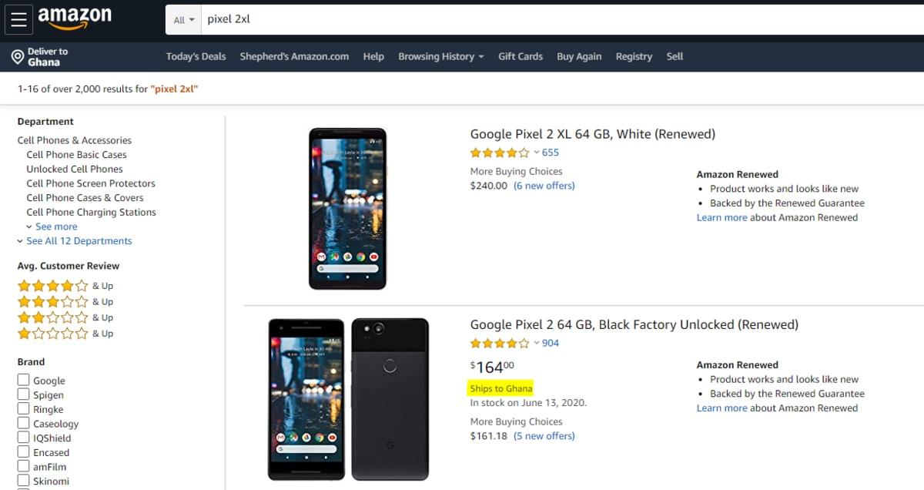Open Today's Deals
The width and height of the screenshot is (924, 490).
point(196,56)
